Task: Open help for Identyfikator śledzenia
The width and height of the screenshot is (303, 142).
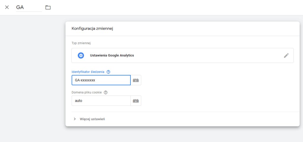Action: coord(108,72)
